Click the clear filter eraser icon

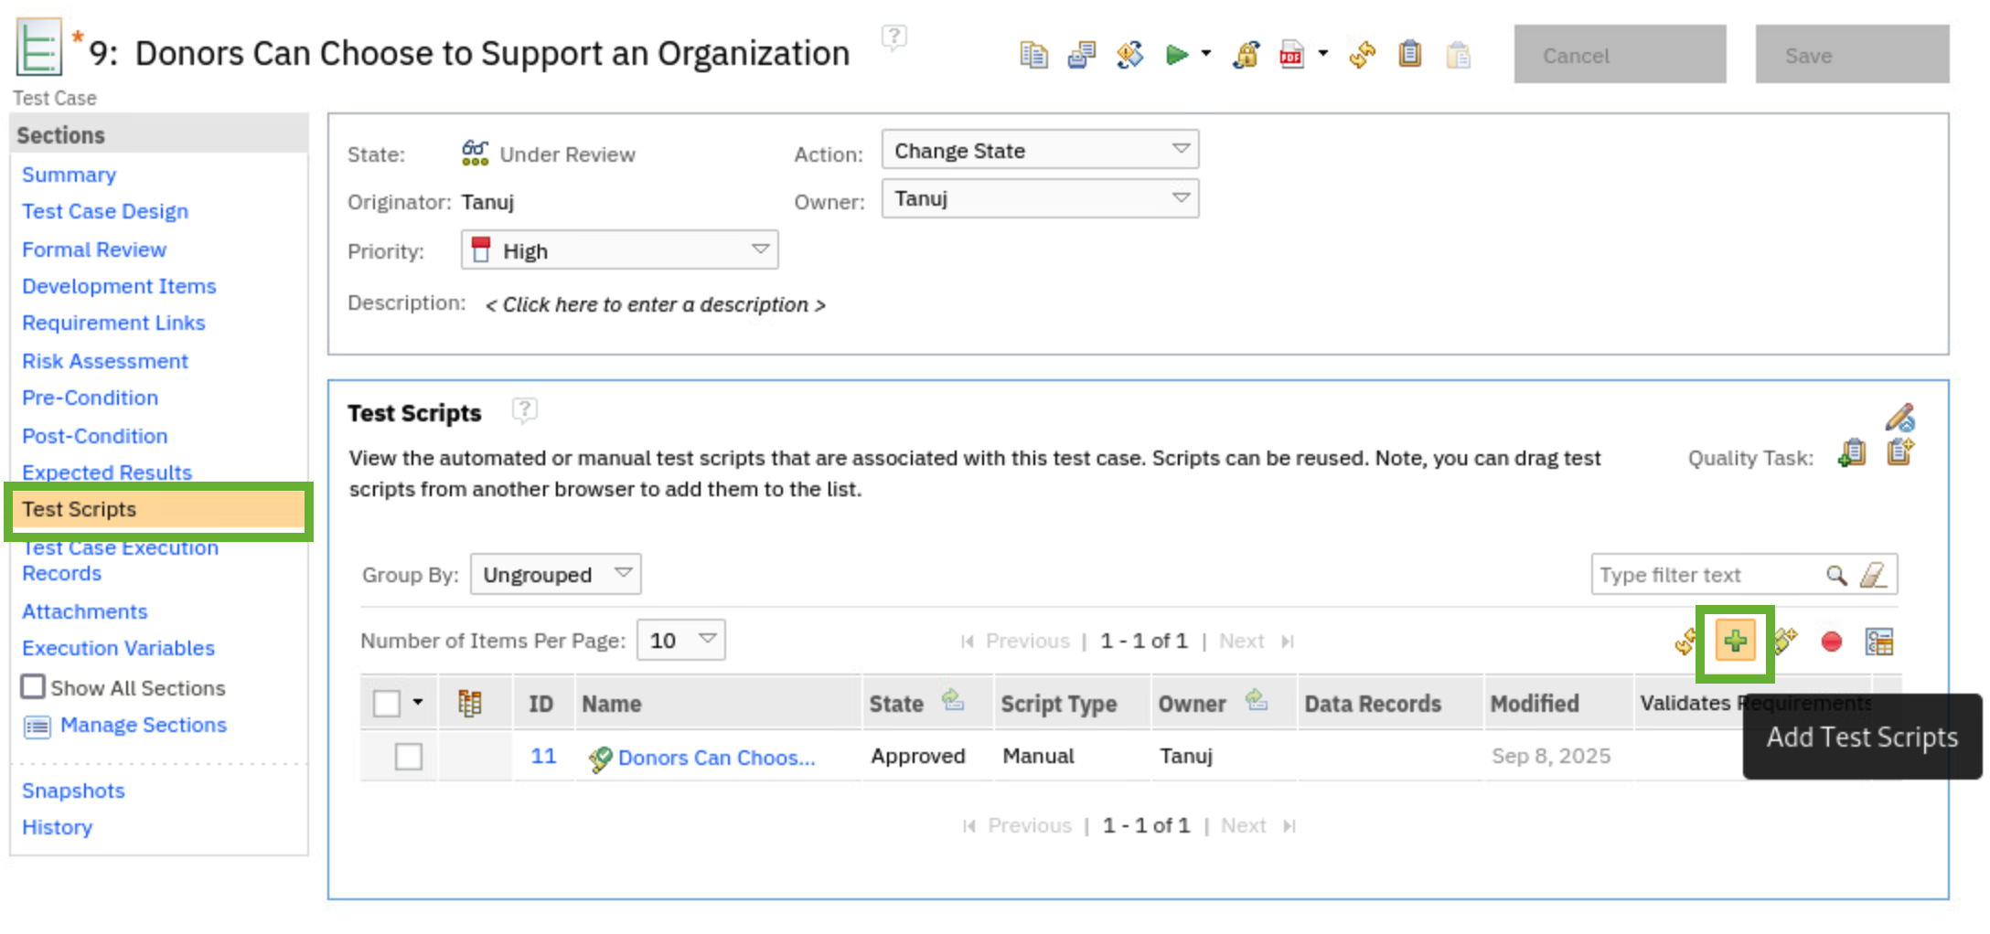point(1873,575)
